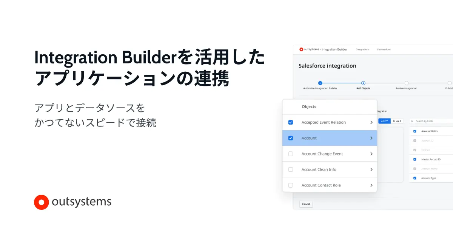Expand the Account Clean Info row
Viewport: 453px width, 237px height.
pos(371,169)
